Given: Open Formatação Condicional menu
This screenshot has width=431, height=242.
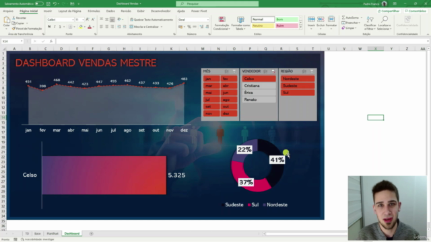Looking at the screenshot, I should point(222,23).
